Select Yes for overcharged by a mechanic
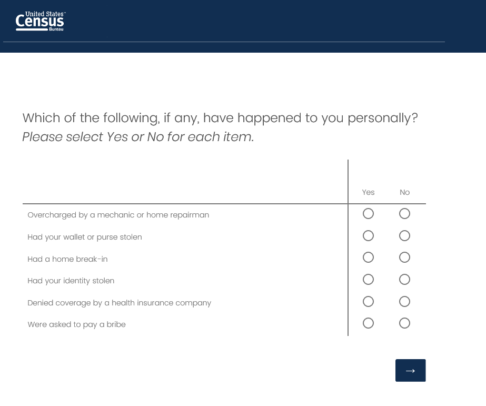The height and width of the screenshot is (406, 486). (368, 214)
